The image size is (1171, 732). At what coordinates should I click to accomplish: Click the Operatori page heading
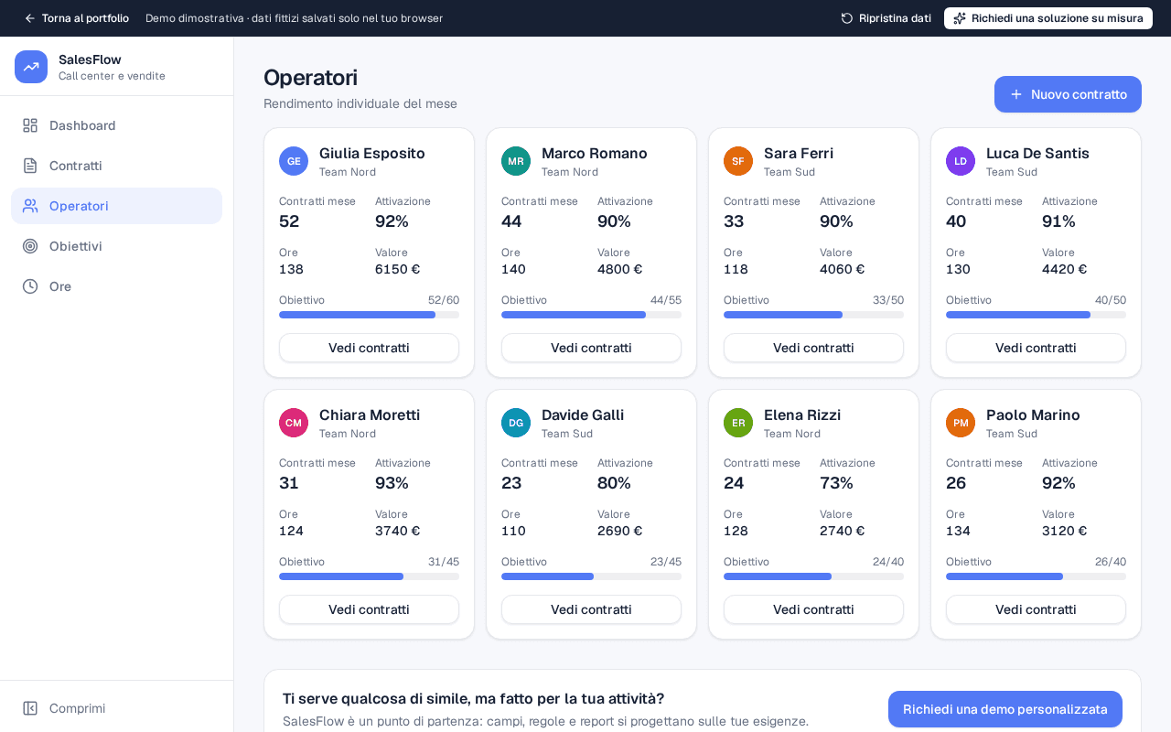310,78
